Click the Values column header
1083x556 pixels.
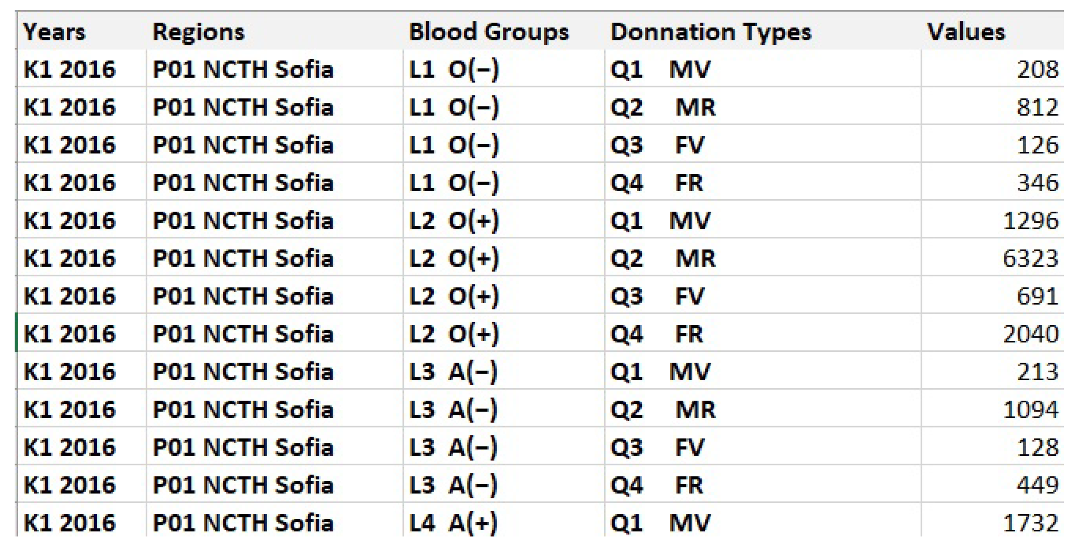(966, 32)
